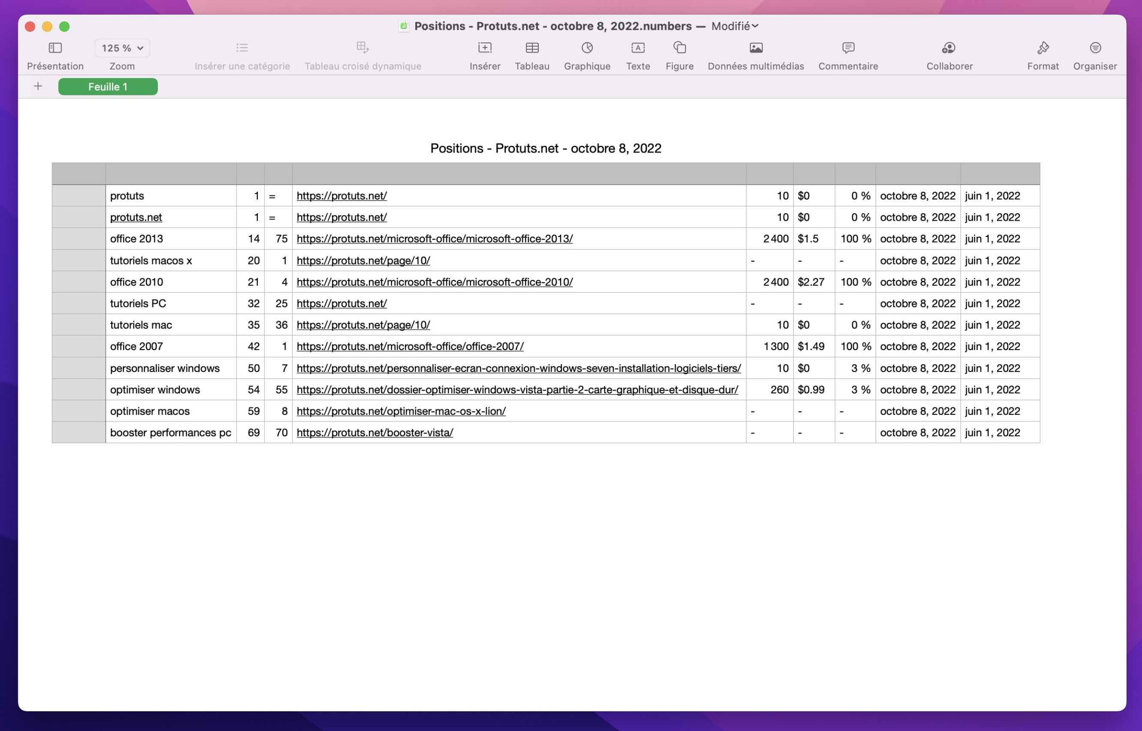The image size is (1142, 731).
Task: Open the Insérer toolbar menu
Action: click(484, 47)
